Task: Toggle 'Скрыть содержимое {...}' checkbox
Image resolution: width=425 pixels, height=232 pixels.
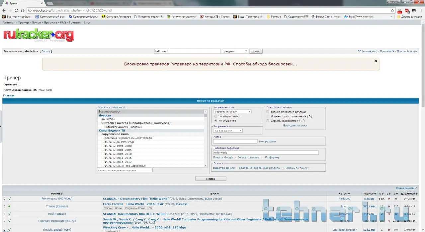Action: pos(268,121)
